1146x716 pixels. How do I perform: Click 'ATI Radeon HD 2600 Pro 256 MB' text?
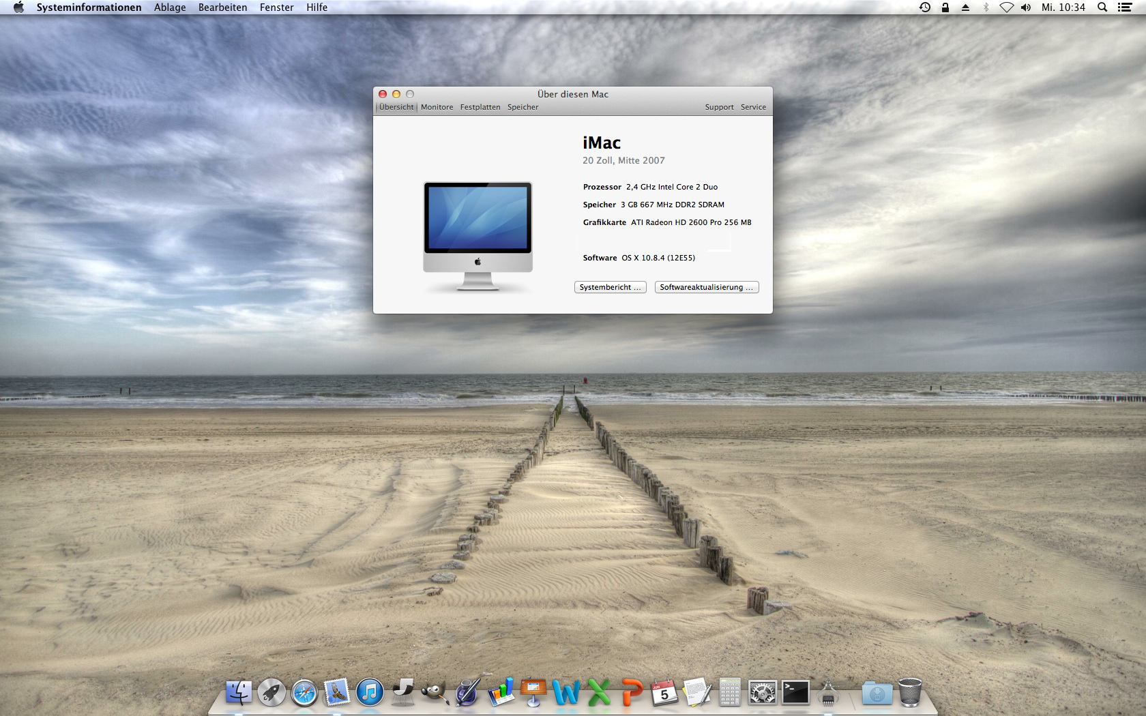click(691, 222)
